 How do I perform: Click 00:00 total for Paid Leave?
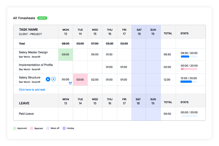167,114
